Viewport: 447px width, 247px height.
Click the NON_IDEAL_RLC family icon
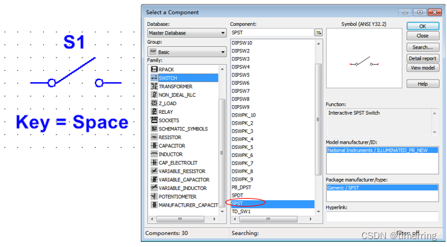pyautogui.click(x=154, y=95)
